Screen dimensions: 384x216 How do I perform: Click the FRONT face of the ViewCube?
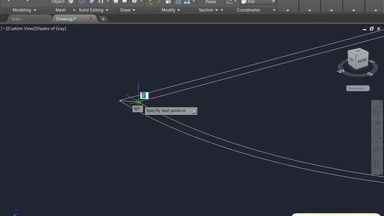pos(362,60)
